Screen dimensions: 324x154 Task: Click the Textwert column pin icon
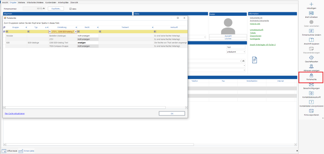click(153, 27)
